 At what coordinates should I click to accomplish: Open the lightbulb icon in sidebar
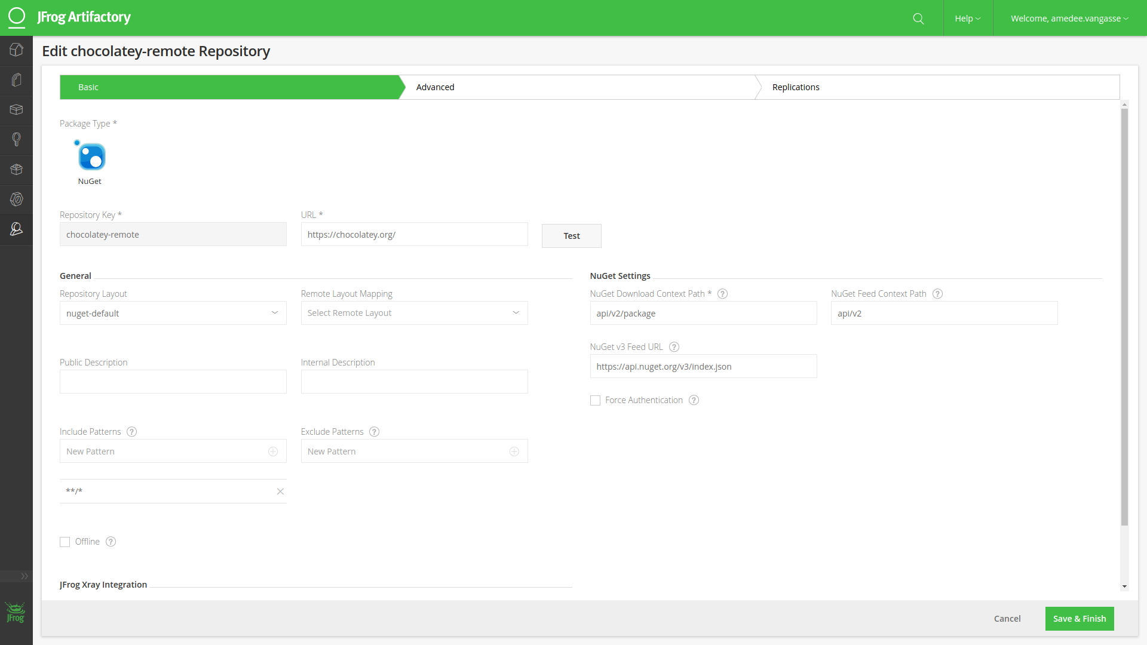point(17,140)
